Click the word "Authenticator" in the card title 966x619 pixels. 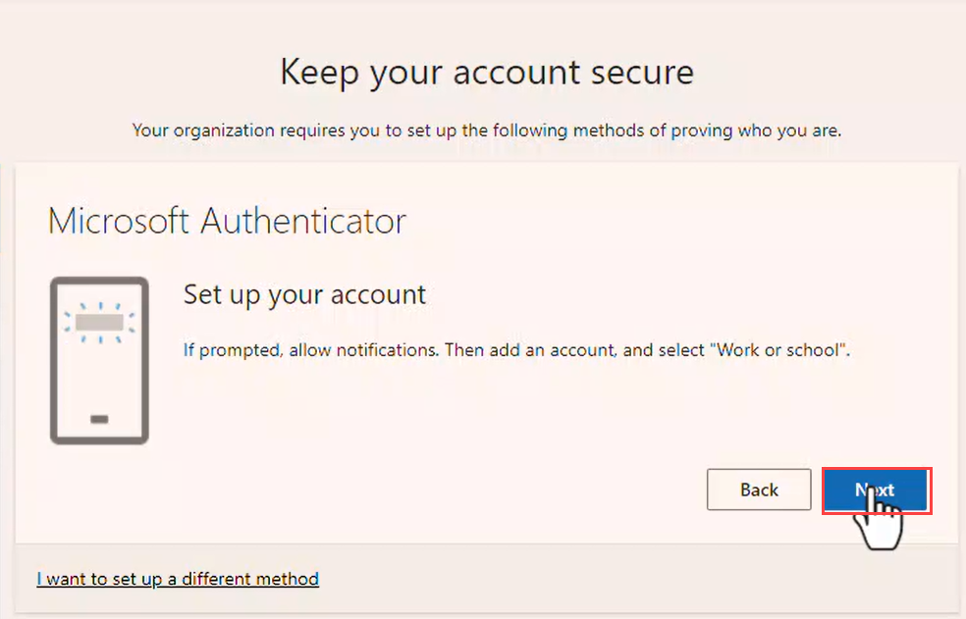click(x=303, y=221)
